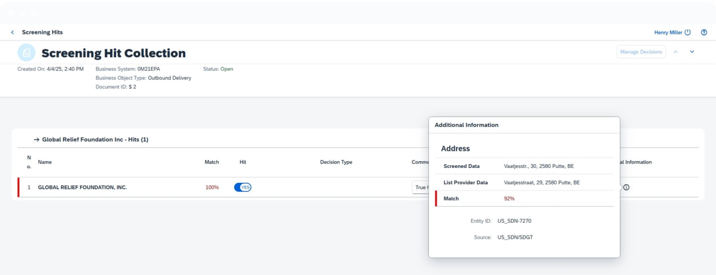
Task: Go to next item with down chevron
Action: tap(692, 52)
